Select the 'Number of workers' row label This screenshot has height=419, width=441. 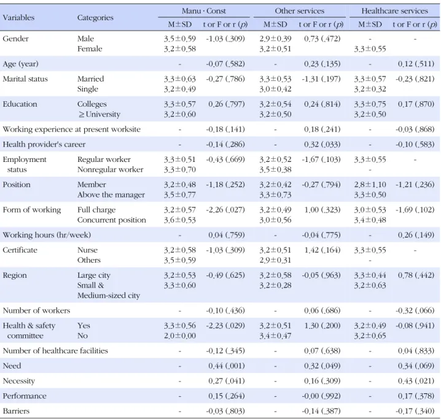36,310
